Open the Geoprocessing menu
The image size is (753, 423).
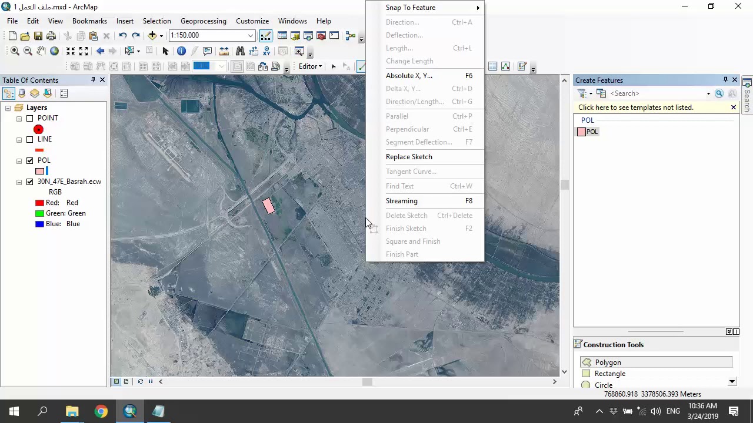tap(203, 21)
